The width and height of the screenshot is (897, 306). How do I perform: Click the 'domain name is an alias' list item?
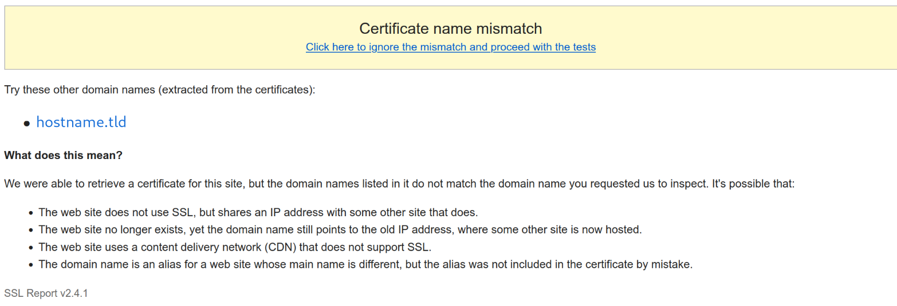tap(365, 265)
